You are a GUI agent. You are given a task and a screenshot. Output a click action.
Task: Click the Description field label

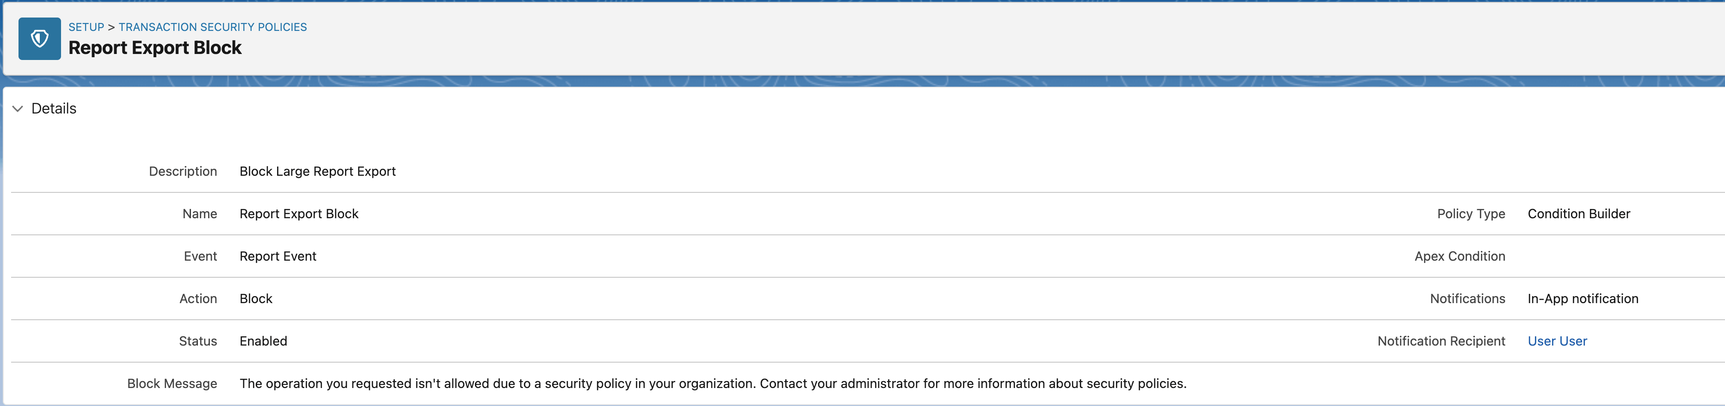click(x=183, y=172)
